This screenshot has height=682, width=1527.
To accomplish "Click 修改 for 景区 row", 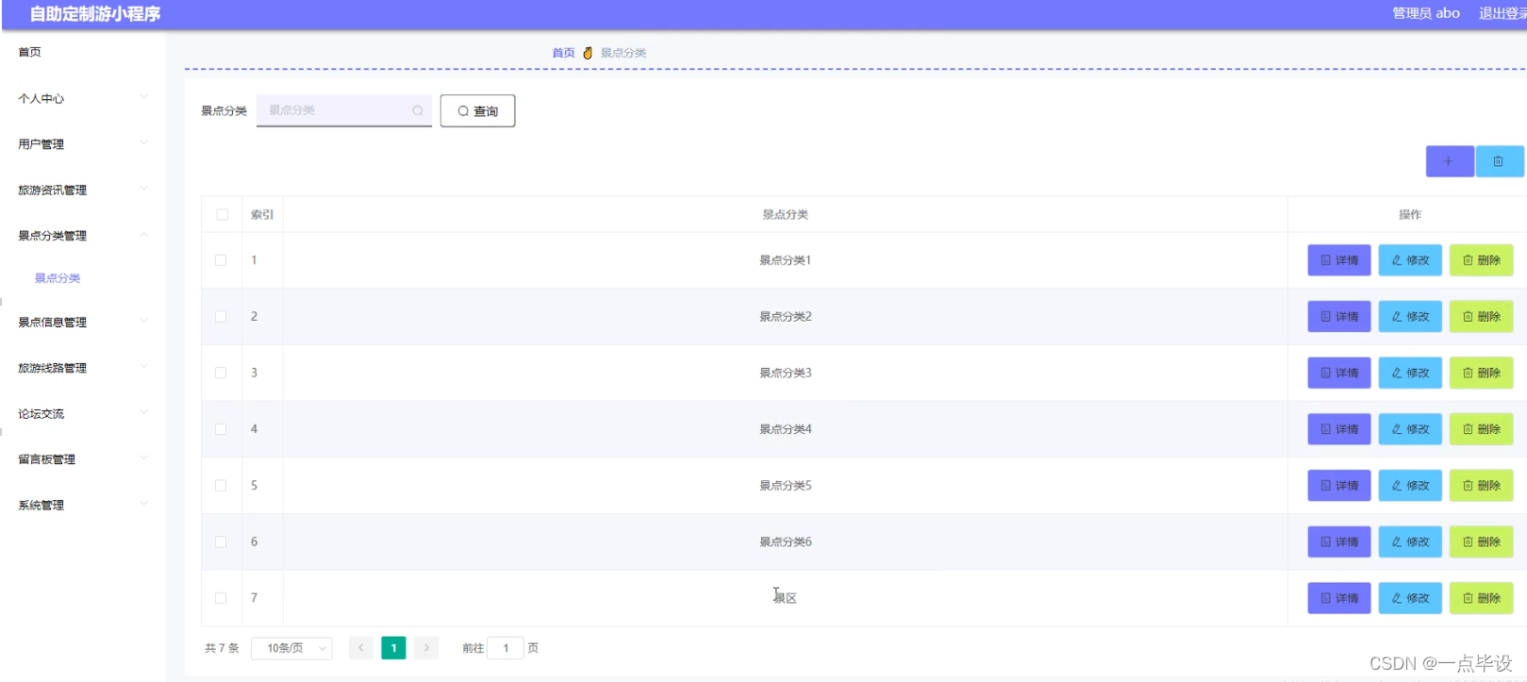I will pyautogui.click(x=1410, y=598).
